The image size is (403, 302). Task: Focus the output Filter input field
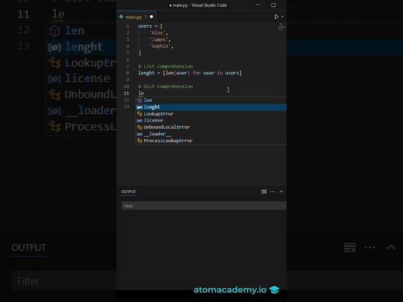(x=203, y=206)
